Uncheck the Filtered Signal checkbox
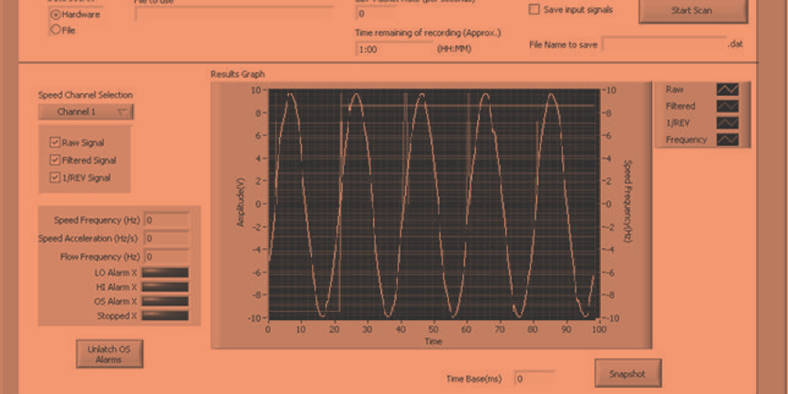The image size is (788, 394). [55, 160]
